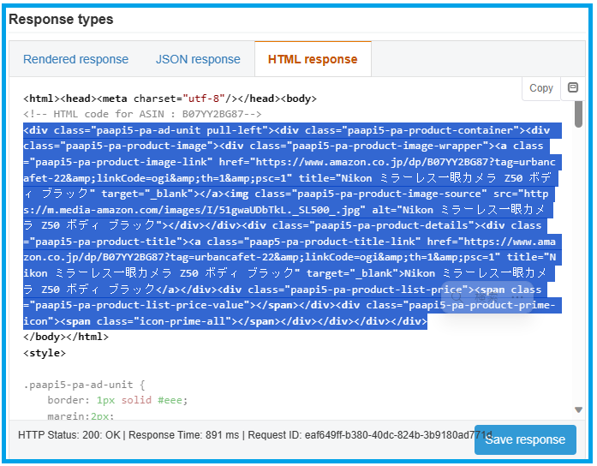Image resolution: width=597 pixels, height=466 pixels.
Task: Click the '<style>' tag line
Action: click(x=45, y=353)
